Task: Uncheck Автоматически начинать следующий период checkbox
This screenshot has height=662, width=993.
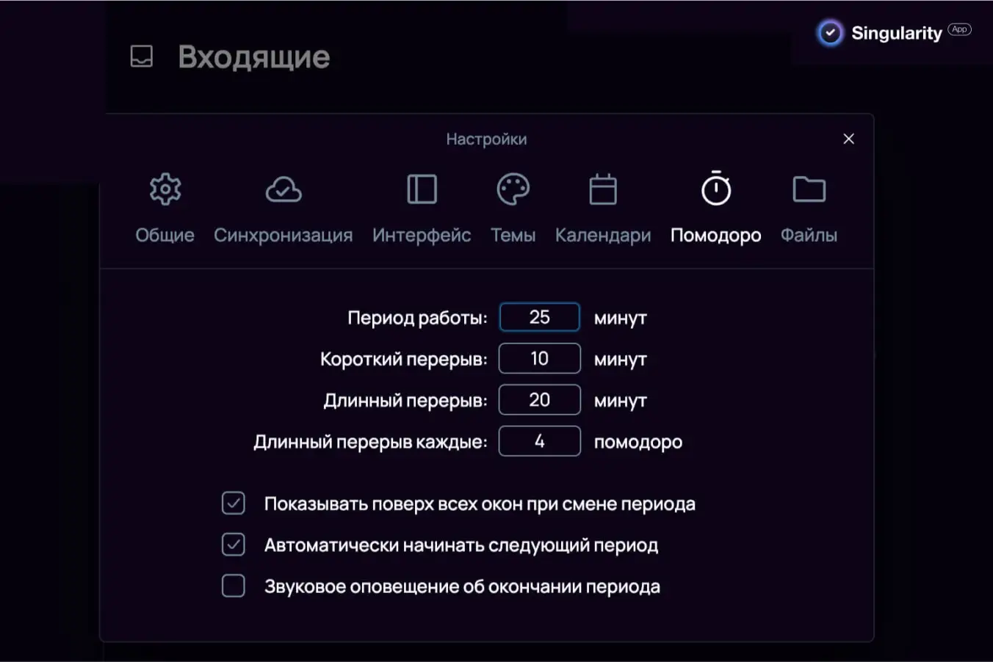Action: click(x=234, y=545)
